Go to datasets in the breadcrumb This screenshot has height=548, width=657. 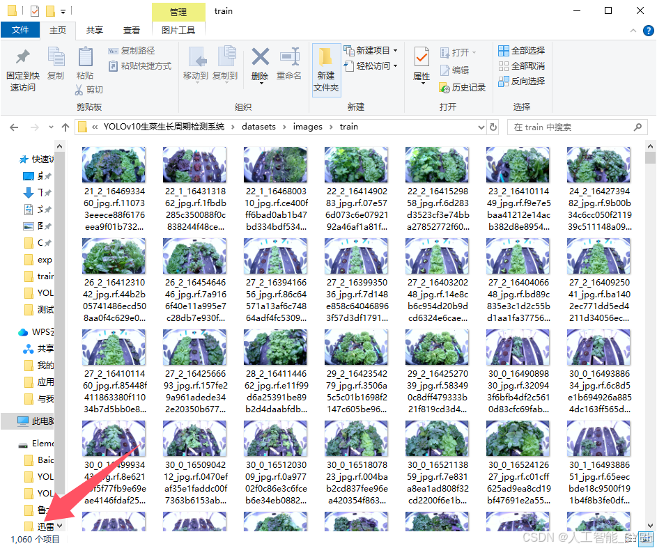click(258, 127)
